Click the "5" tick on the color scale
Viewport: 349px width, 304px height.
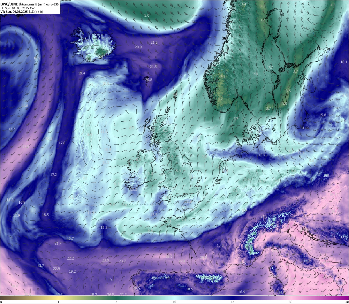click(116, 302)
